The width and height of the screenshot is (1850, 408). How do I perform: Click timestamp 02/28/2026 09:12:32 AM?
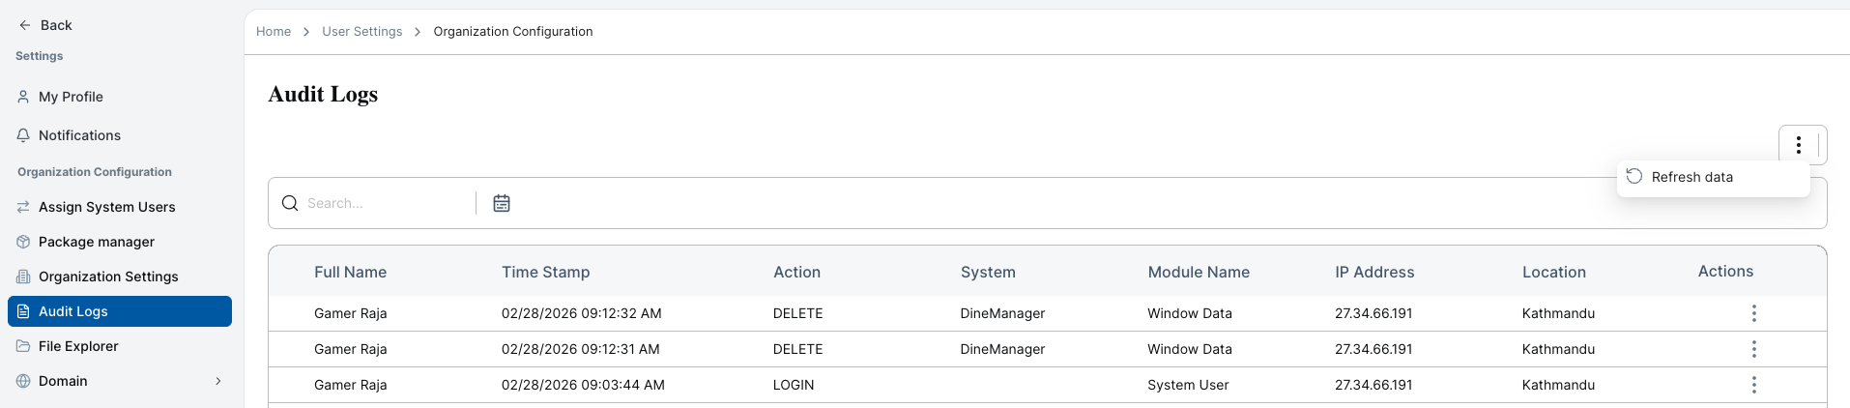582,313
